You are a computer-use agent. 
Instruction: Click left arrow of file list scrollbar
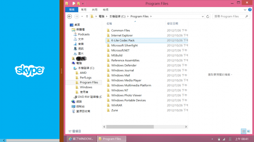pos(104,127)
